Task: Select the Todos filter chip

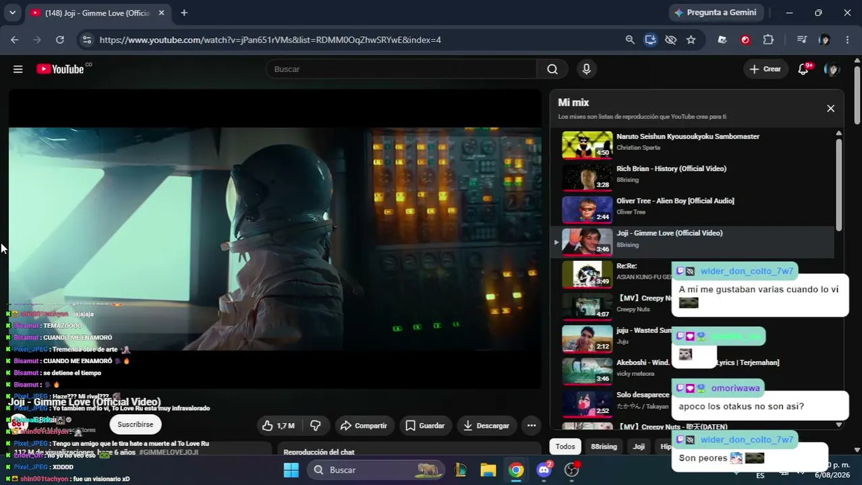Action: 565,446
